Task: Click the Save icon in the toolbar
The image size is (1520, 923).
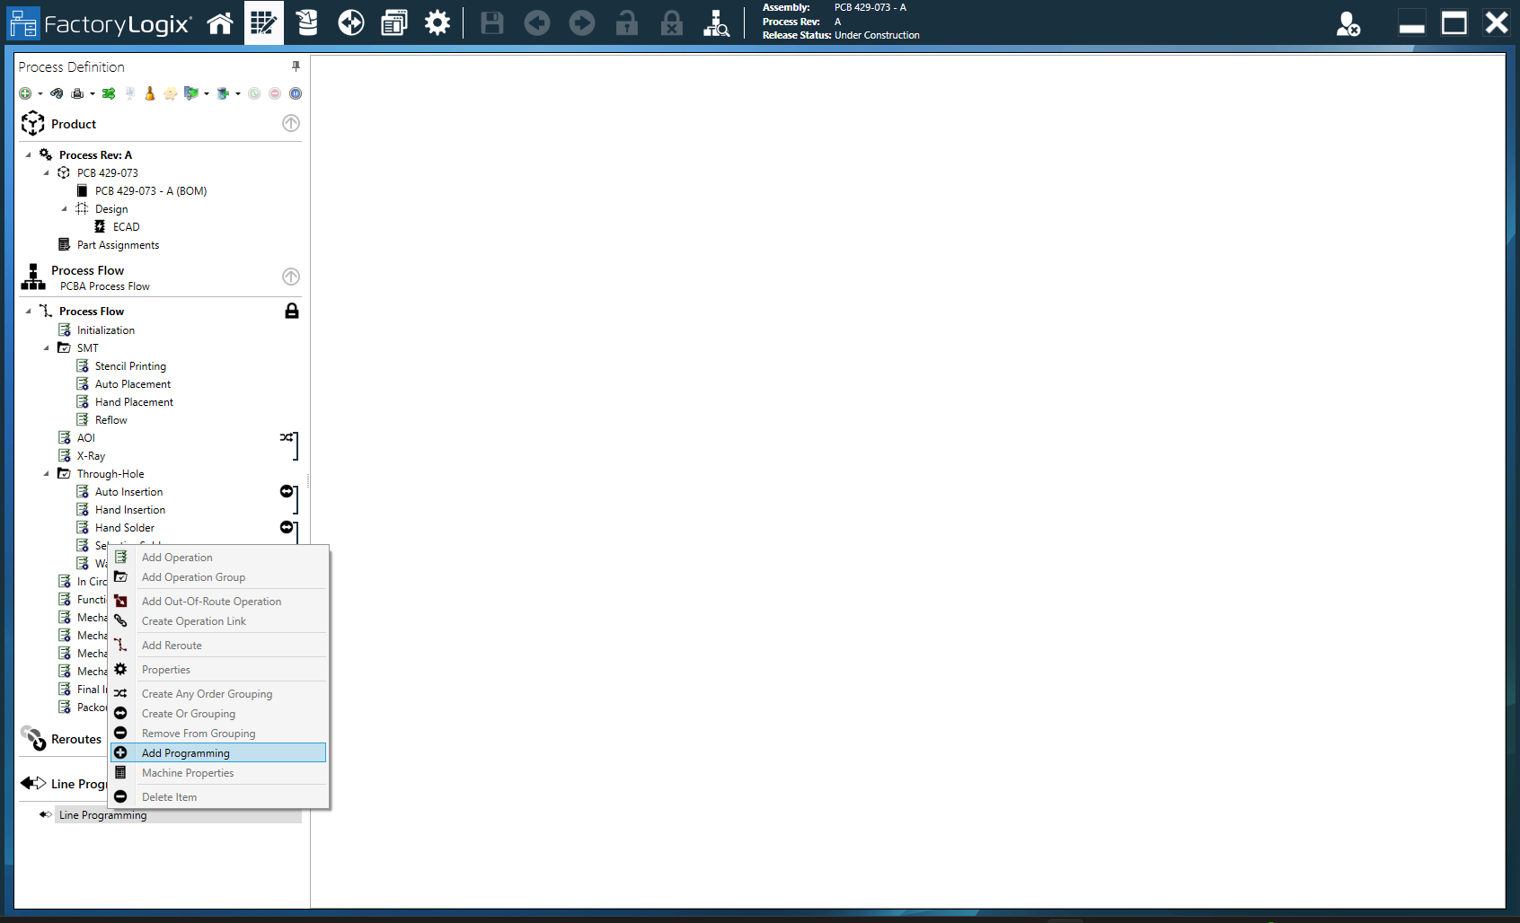Action: point(491,22)
